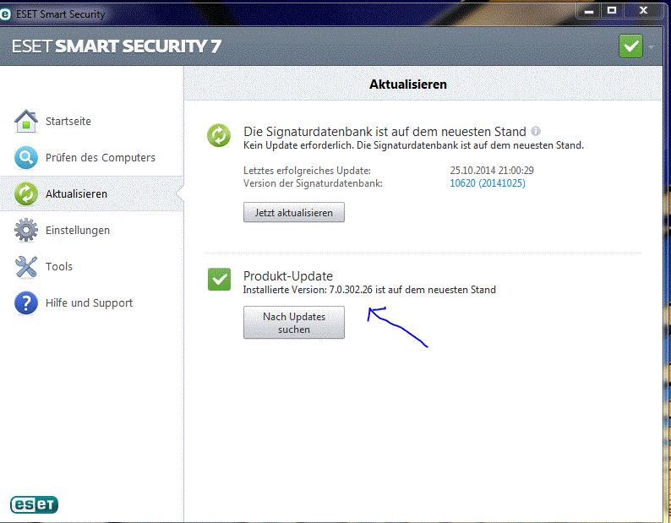The image size is (671, 523).
Task: Open the ESET title bar system menu icon
Action: 7,14
